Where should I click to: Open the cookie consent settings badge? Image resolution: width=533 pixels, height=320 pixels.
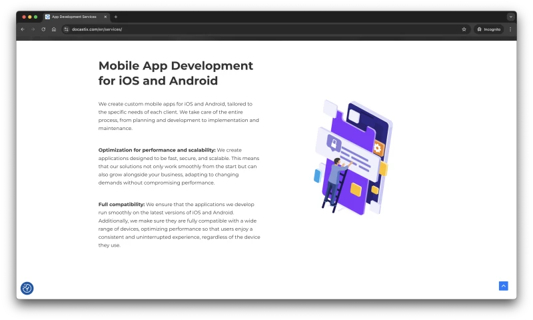(x=27, y=288)
